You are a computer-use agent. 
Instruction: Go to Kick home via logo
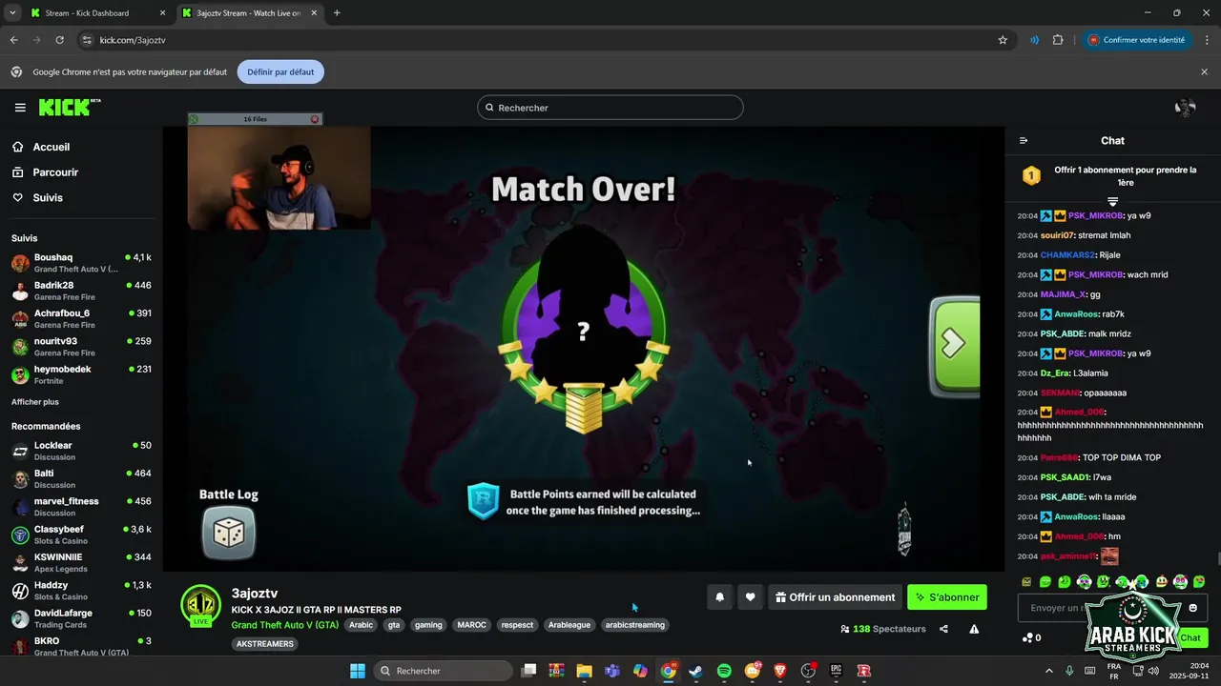tap(70, 108)
